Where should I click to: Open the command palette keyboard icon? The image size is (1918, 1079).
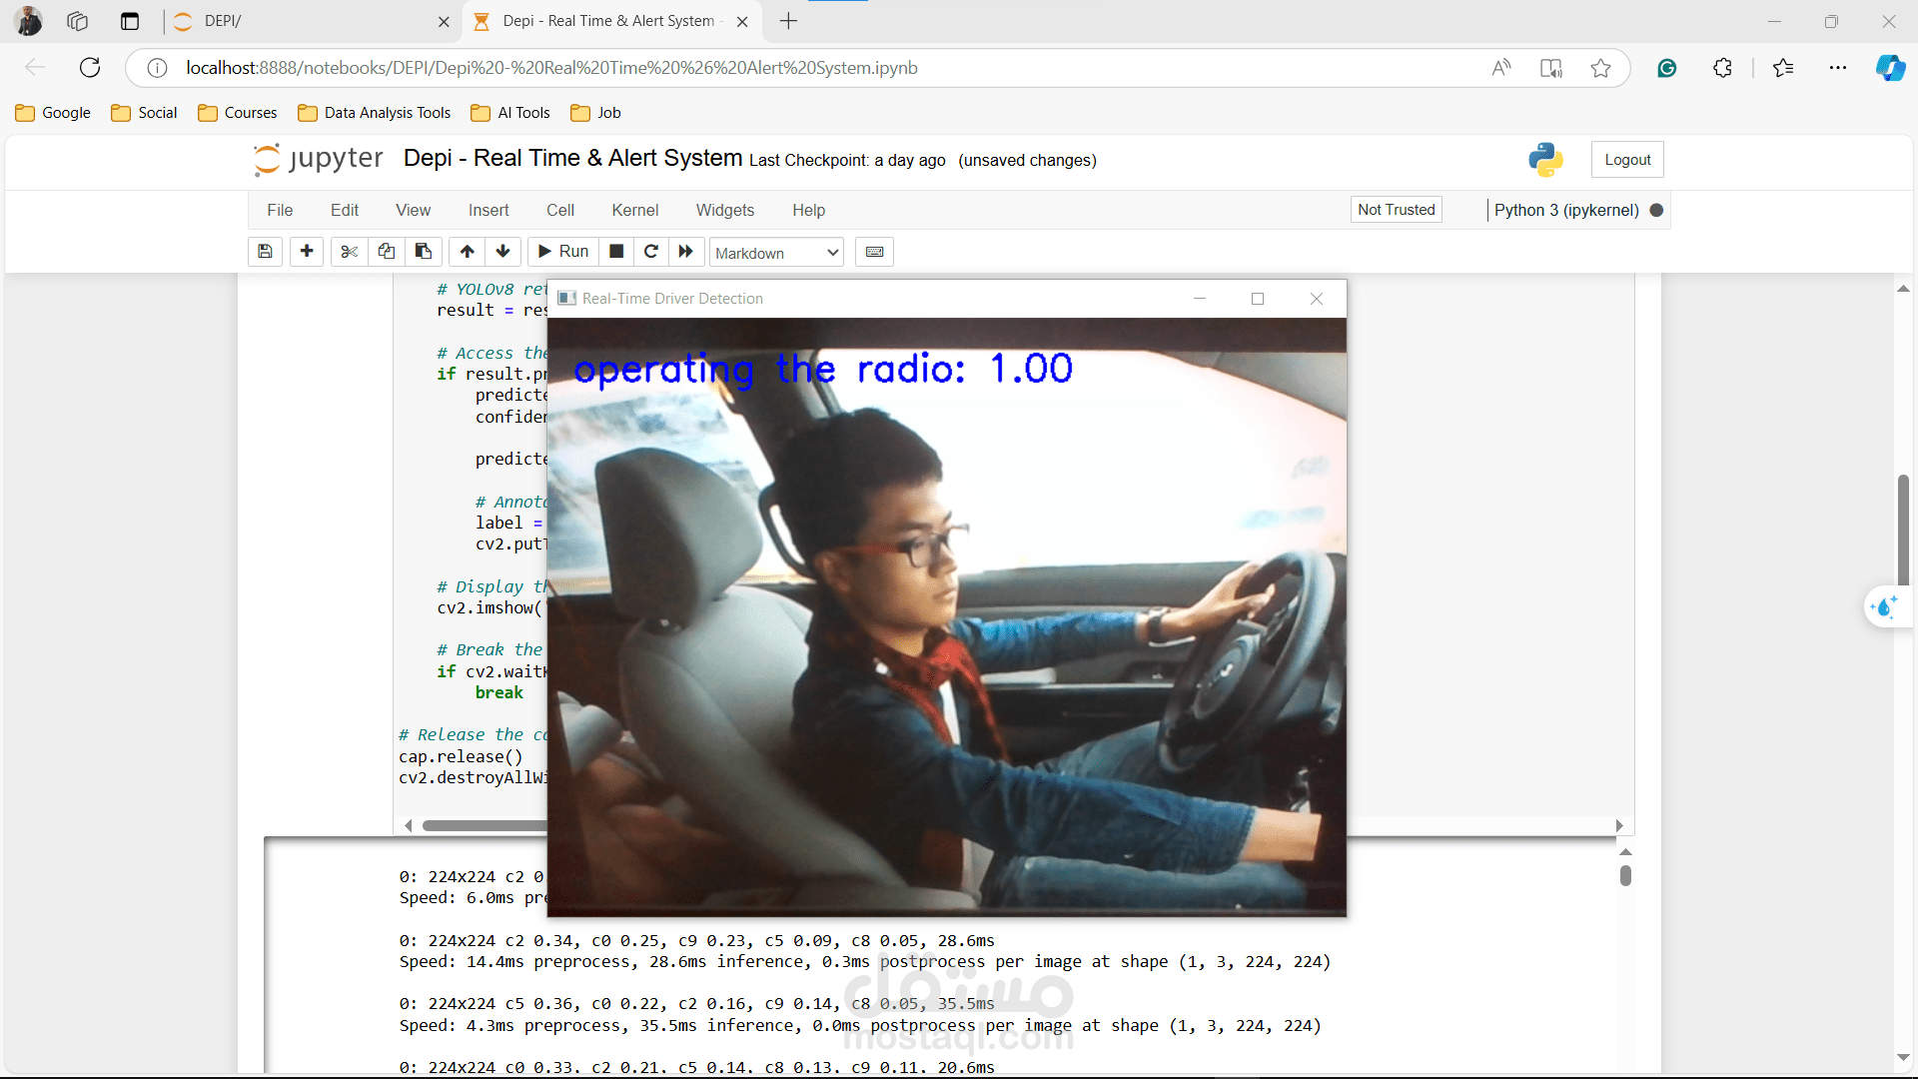coord(874,252)
